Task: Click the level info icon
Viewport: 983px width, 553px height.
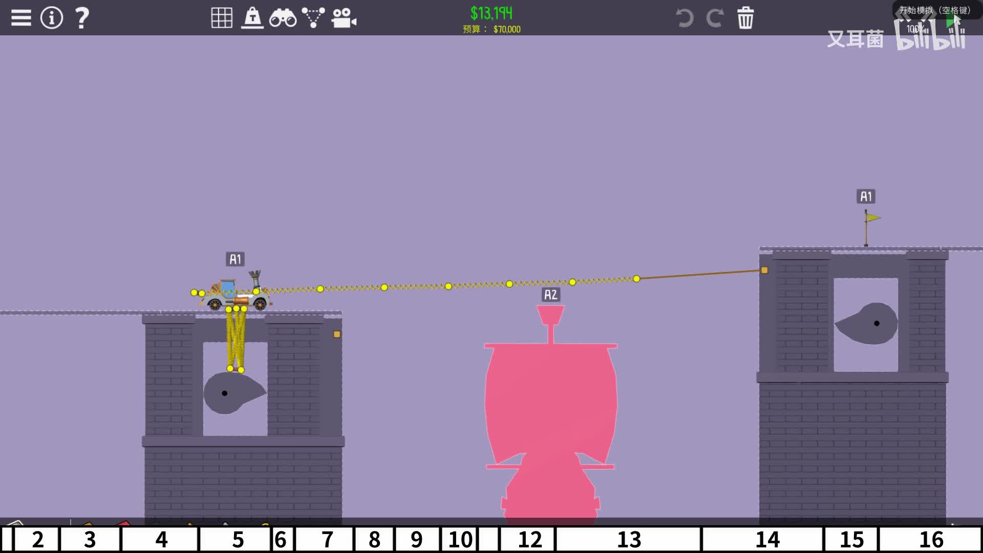Action: [52, 18]
